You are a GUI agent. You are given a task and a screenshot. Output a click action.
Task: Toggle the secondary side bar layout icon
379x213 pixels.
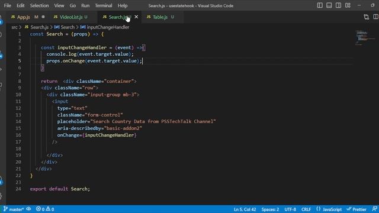pyautogui.click(x=338, y=5)
